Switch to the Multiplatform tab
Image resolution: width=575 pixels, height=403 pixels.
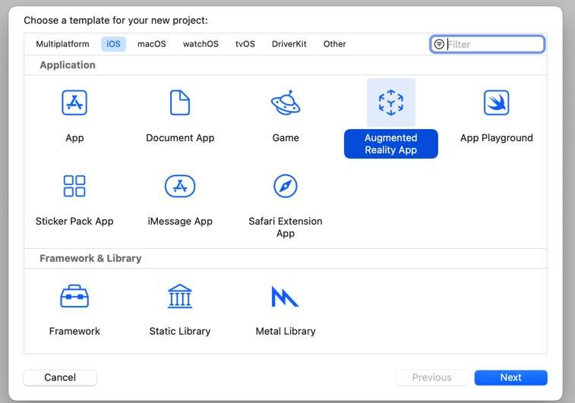pos(62,44)
